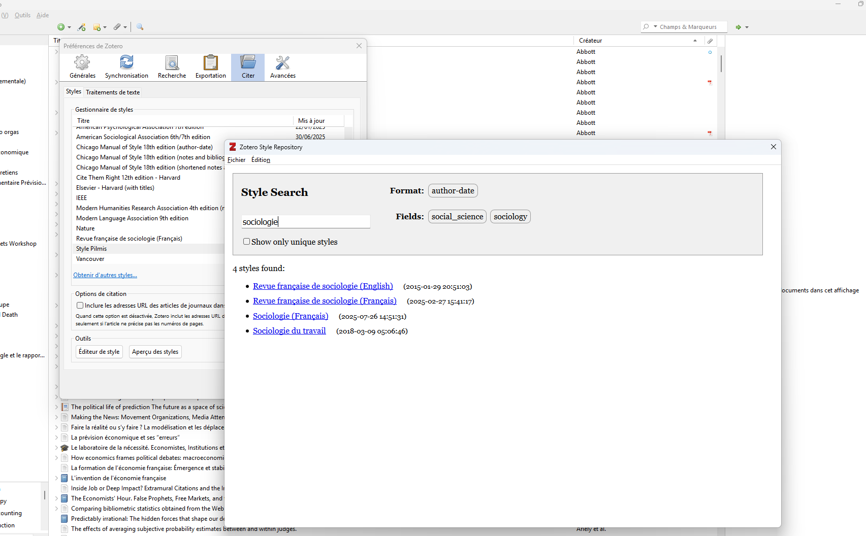Enable 'Show only unique styles' checkbox
The image size is (866, 536).
click(x=246, y=242)
